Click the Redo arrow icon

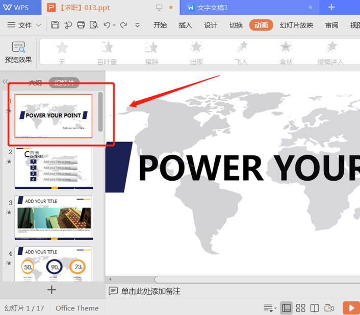pyautogui.click(x=123, y=25)
